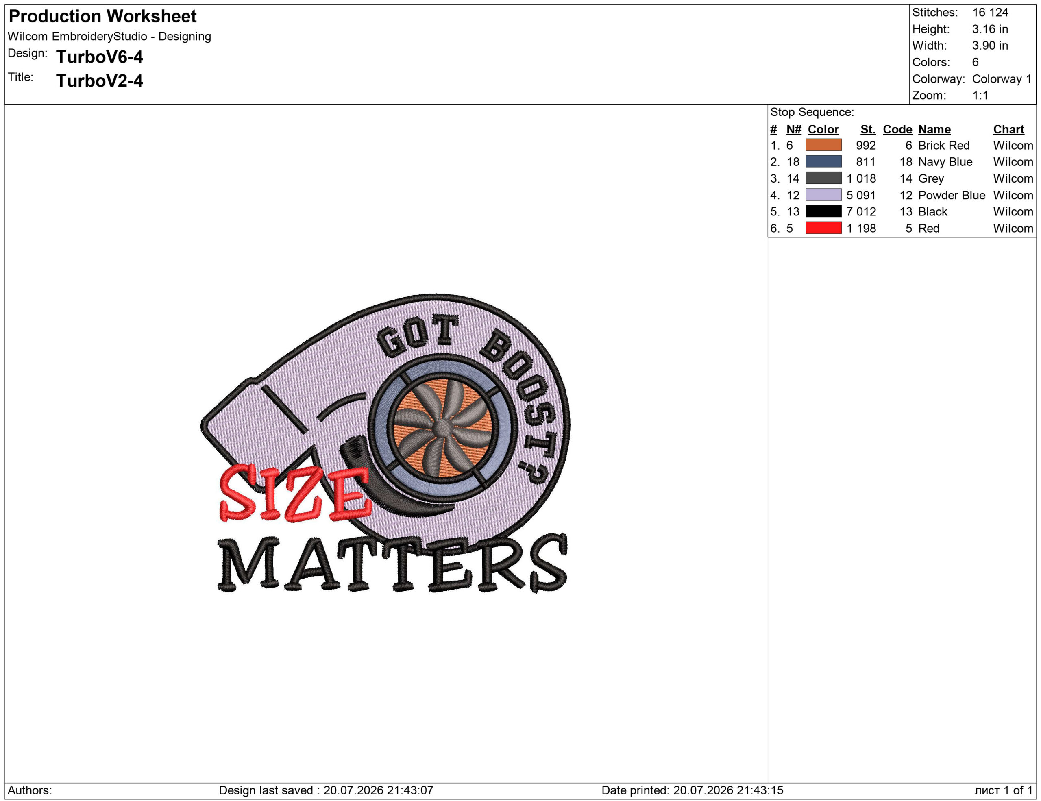Click the 'Code' column header
Screen dimensions: 1041x801
click(897, 130)
